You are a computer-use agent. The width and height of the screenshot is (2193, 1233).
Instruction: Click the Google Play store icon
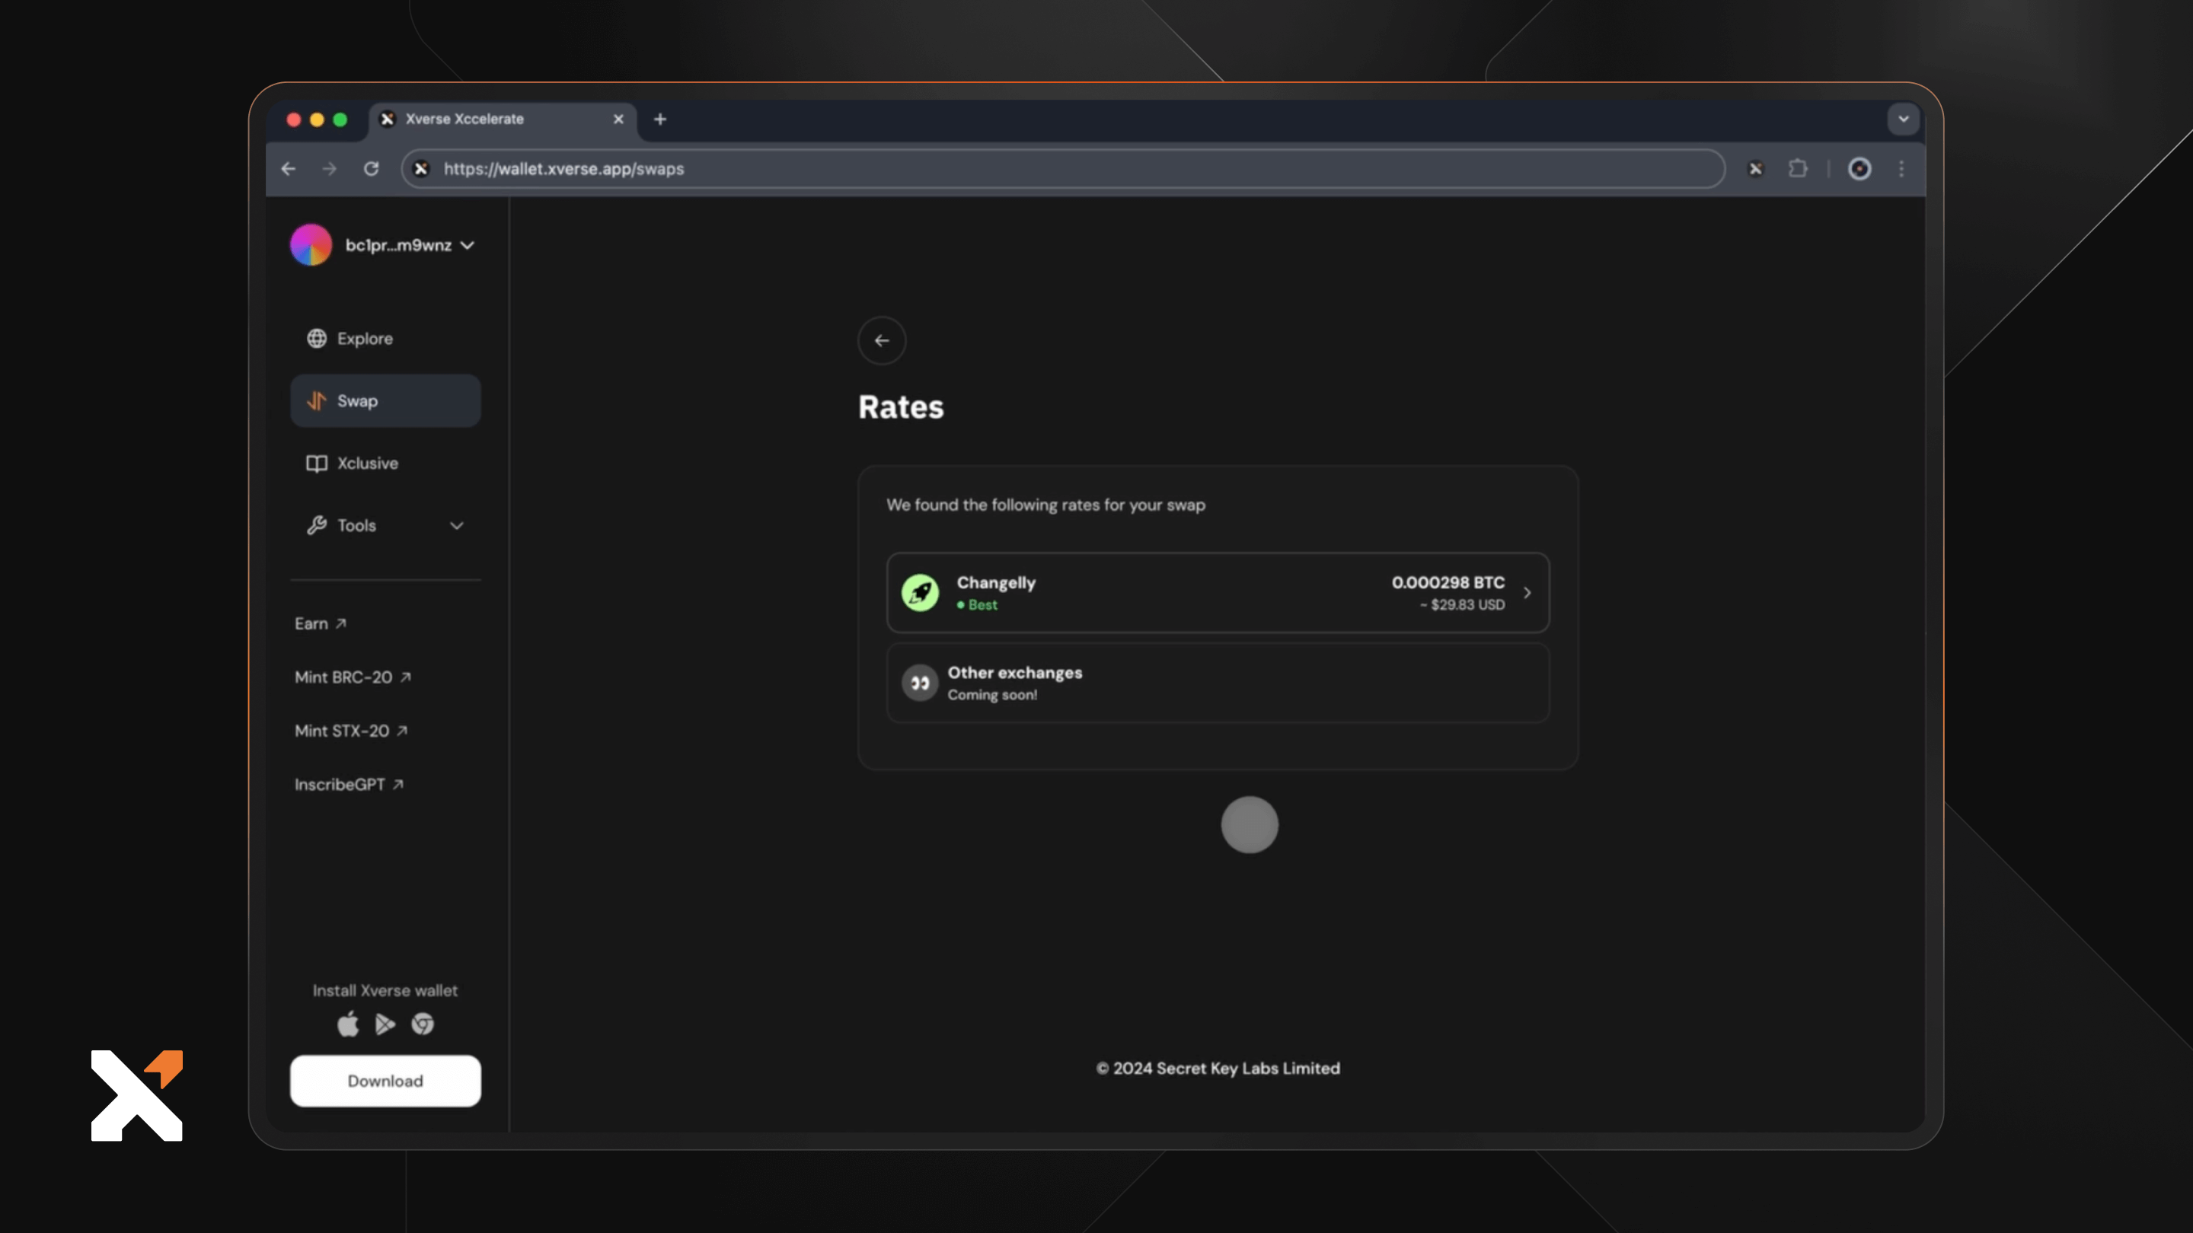385,1024
